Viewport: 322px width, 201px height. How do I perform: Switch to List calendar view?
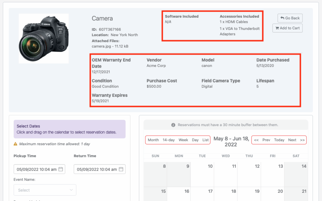(206, 140)
